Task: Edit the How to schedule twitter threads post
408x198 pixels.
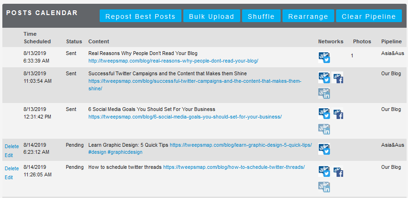Action: coord(9,177)
